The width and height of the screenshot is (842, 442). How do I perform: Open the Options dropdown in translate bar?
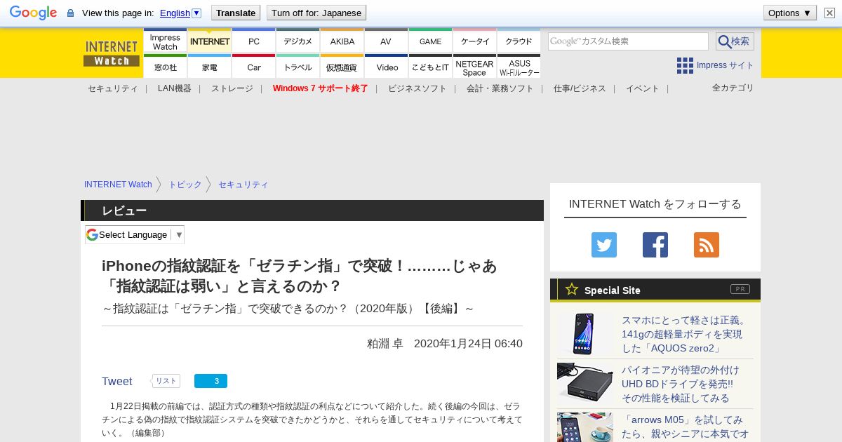789,13
